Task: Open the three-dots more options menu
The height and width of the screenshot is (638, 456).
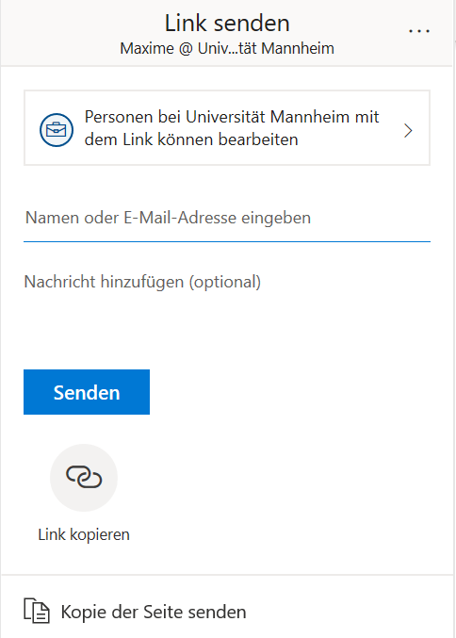Action: [x=419, y=31]
